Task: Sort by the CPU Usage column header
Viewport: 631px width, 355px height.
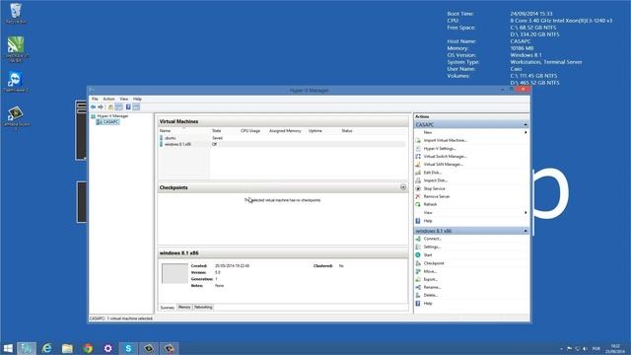Action: [250, 131]
